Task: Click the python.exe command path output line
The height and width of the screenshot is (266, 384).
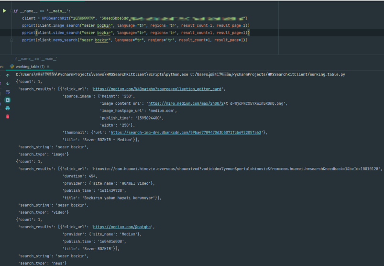Action: point(180,75)
